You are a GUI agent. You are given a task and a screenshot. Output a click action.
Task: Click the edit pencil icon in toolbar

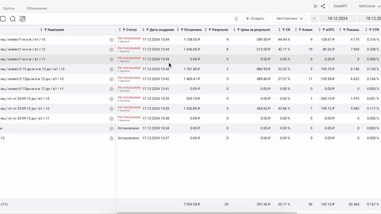click(23, 18)
